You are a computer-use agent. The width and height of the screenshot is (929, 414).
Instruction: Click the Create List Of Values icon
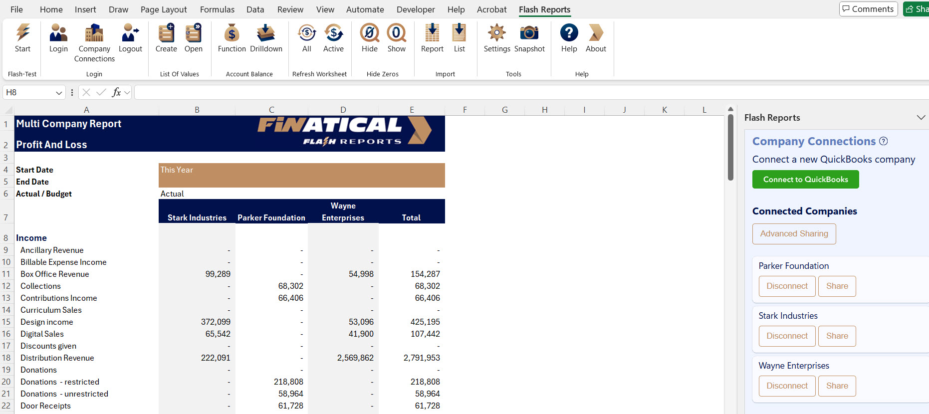166,33
